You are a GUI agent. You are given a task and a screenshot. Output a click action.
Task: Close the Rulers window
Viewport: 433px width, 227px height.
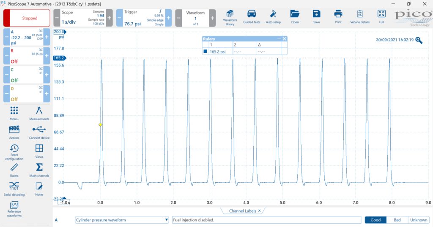pos(285,39)
